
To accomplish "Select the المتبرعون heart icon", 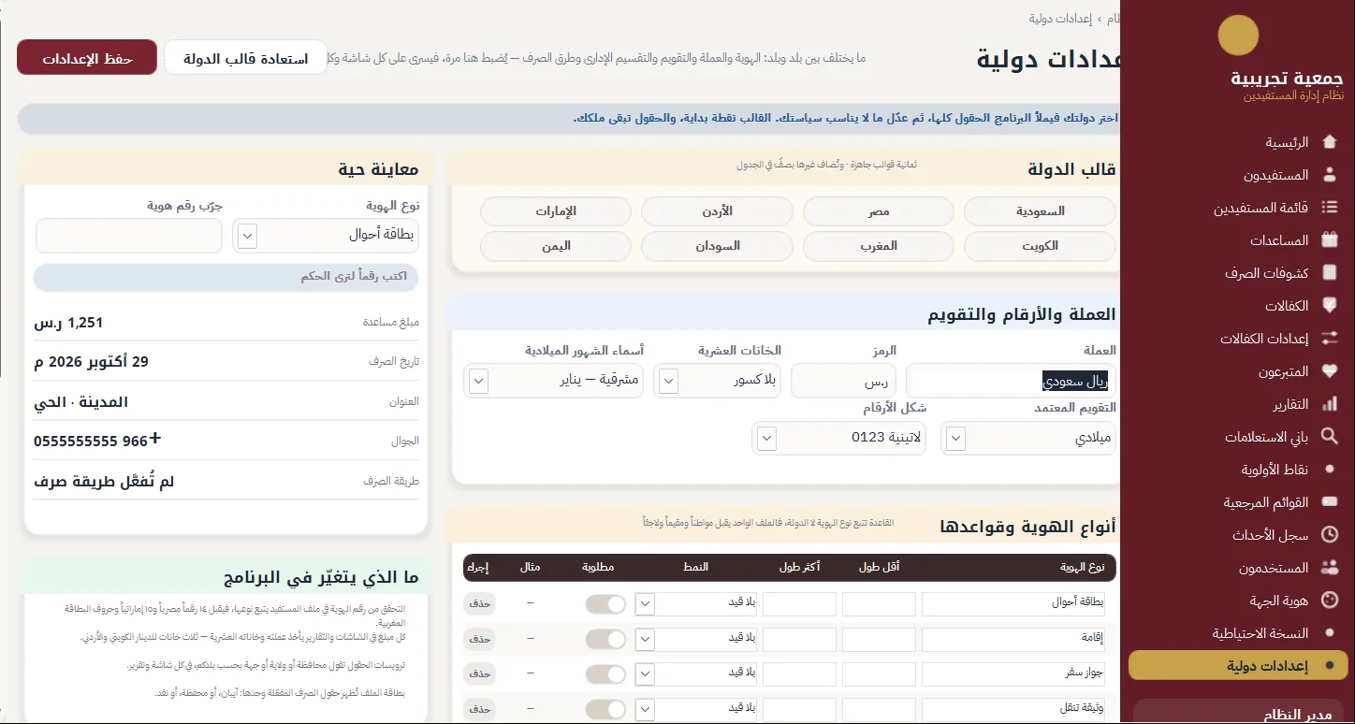I will [1329, 371].
